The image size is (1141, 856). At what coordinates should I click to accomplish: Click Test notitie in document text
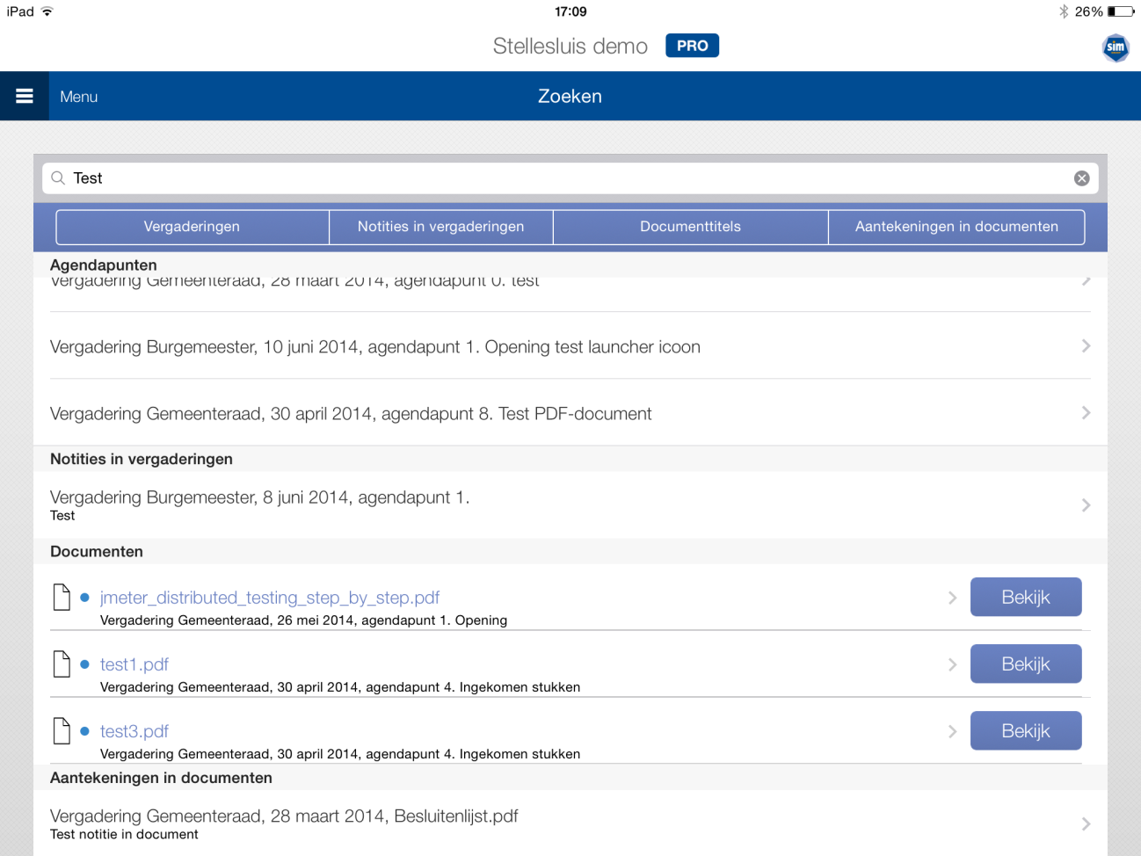(x=124, y=835)
